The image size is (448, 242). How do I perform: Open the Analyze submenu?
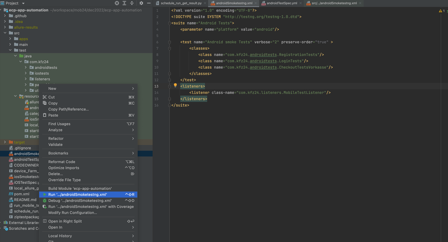(88, 130)
